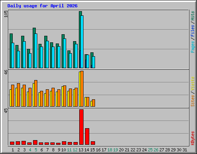Click the yellow visits bar for day 13

pyautogui.click(x=80, y=89)
